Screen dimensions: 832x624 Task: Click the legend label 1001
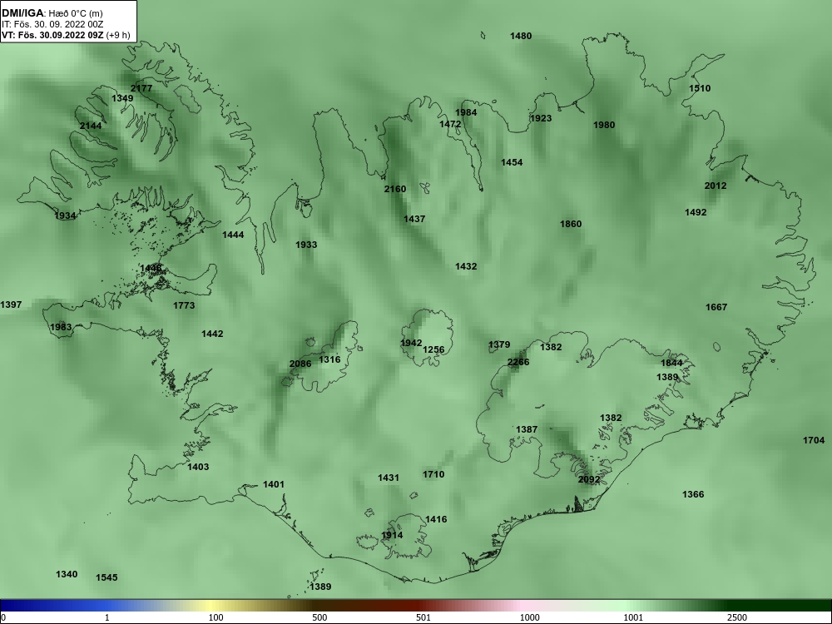(633, 617)
